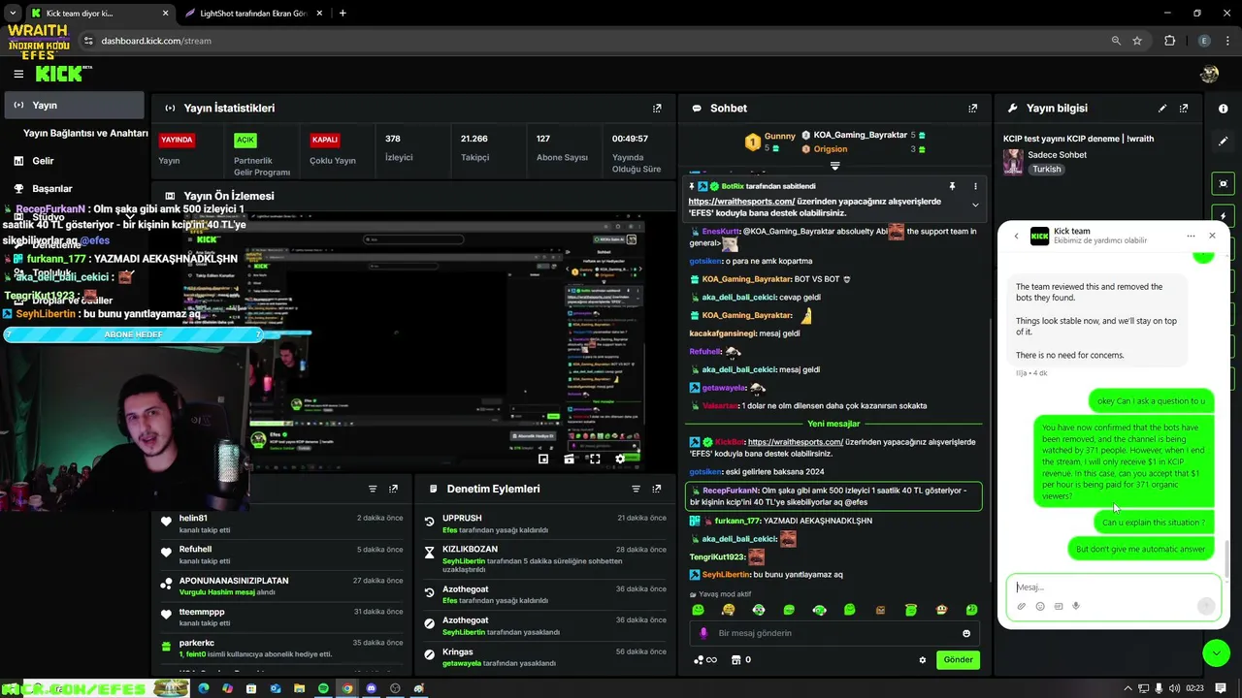Click the Turkish language tag
1242x698 pixels.
click(x=1046, y=169)
